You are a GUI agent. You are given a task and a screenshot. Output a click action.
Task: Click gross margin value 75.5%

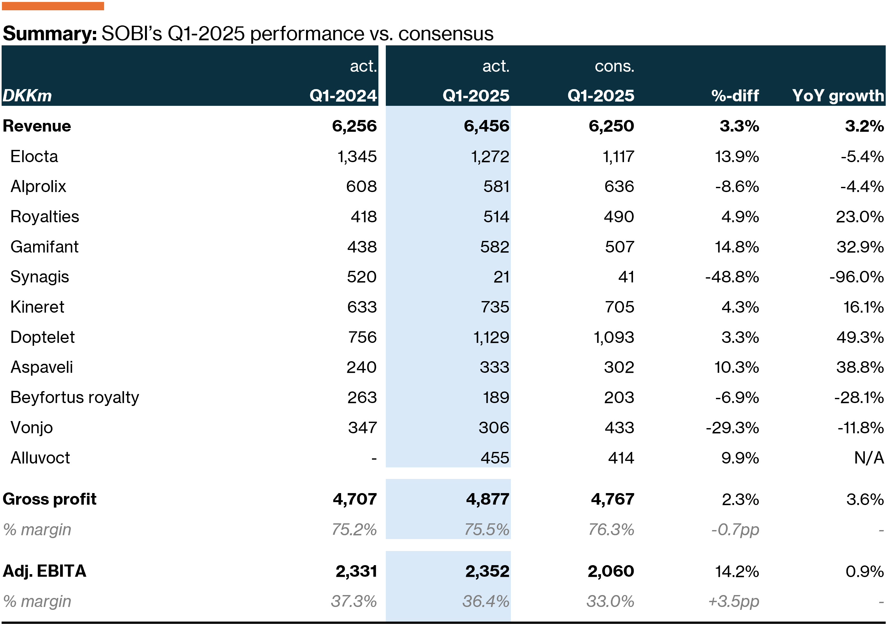click(487, 529)
